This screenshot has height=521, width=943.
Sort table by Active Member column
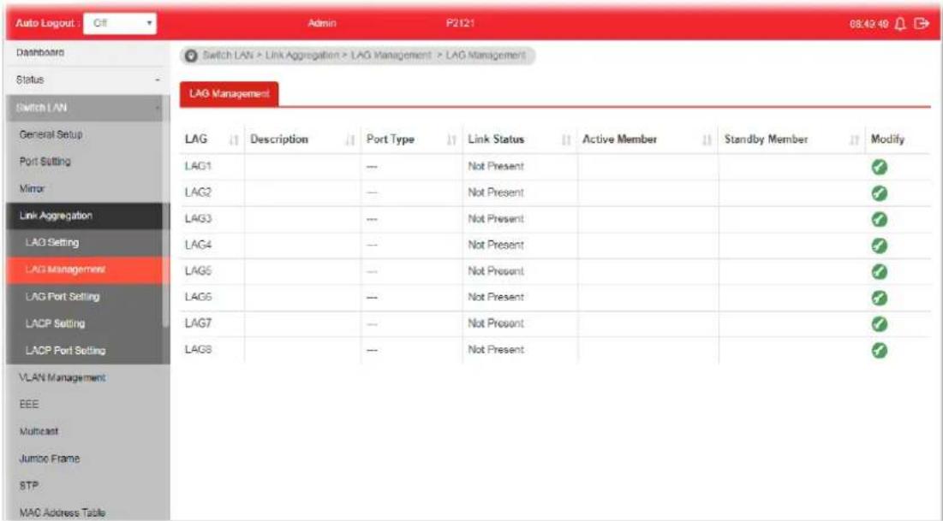click(707, 140)
